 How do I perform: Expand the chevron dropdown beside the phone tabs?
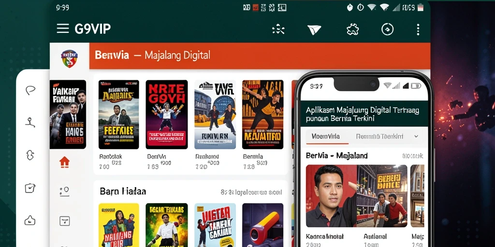pyautogui.click(x=416, y=137)
